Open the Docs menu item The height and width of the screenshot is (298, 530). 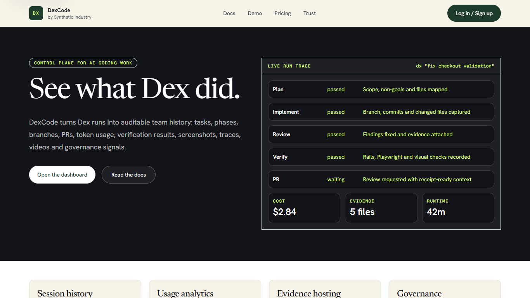point(229,13)
